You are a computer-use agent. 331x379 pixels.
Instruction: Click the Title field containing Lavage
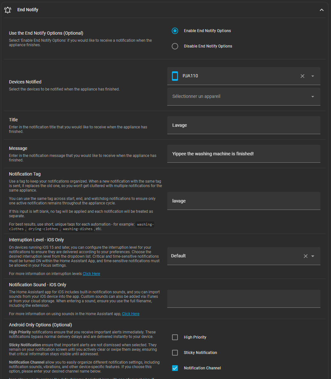[x=244, y=125]
